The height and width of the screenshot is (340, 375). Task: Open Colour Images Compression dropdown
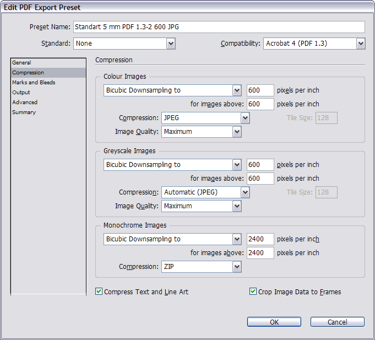[205, 118]
